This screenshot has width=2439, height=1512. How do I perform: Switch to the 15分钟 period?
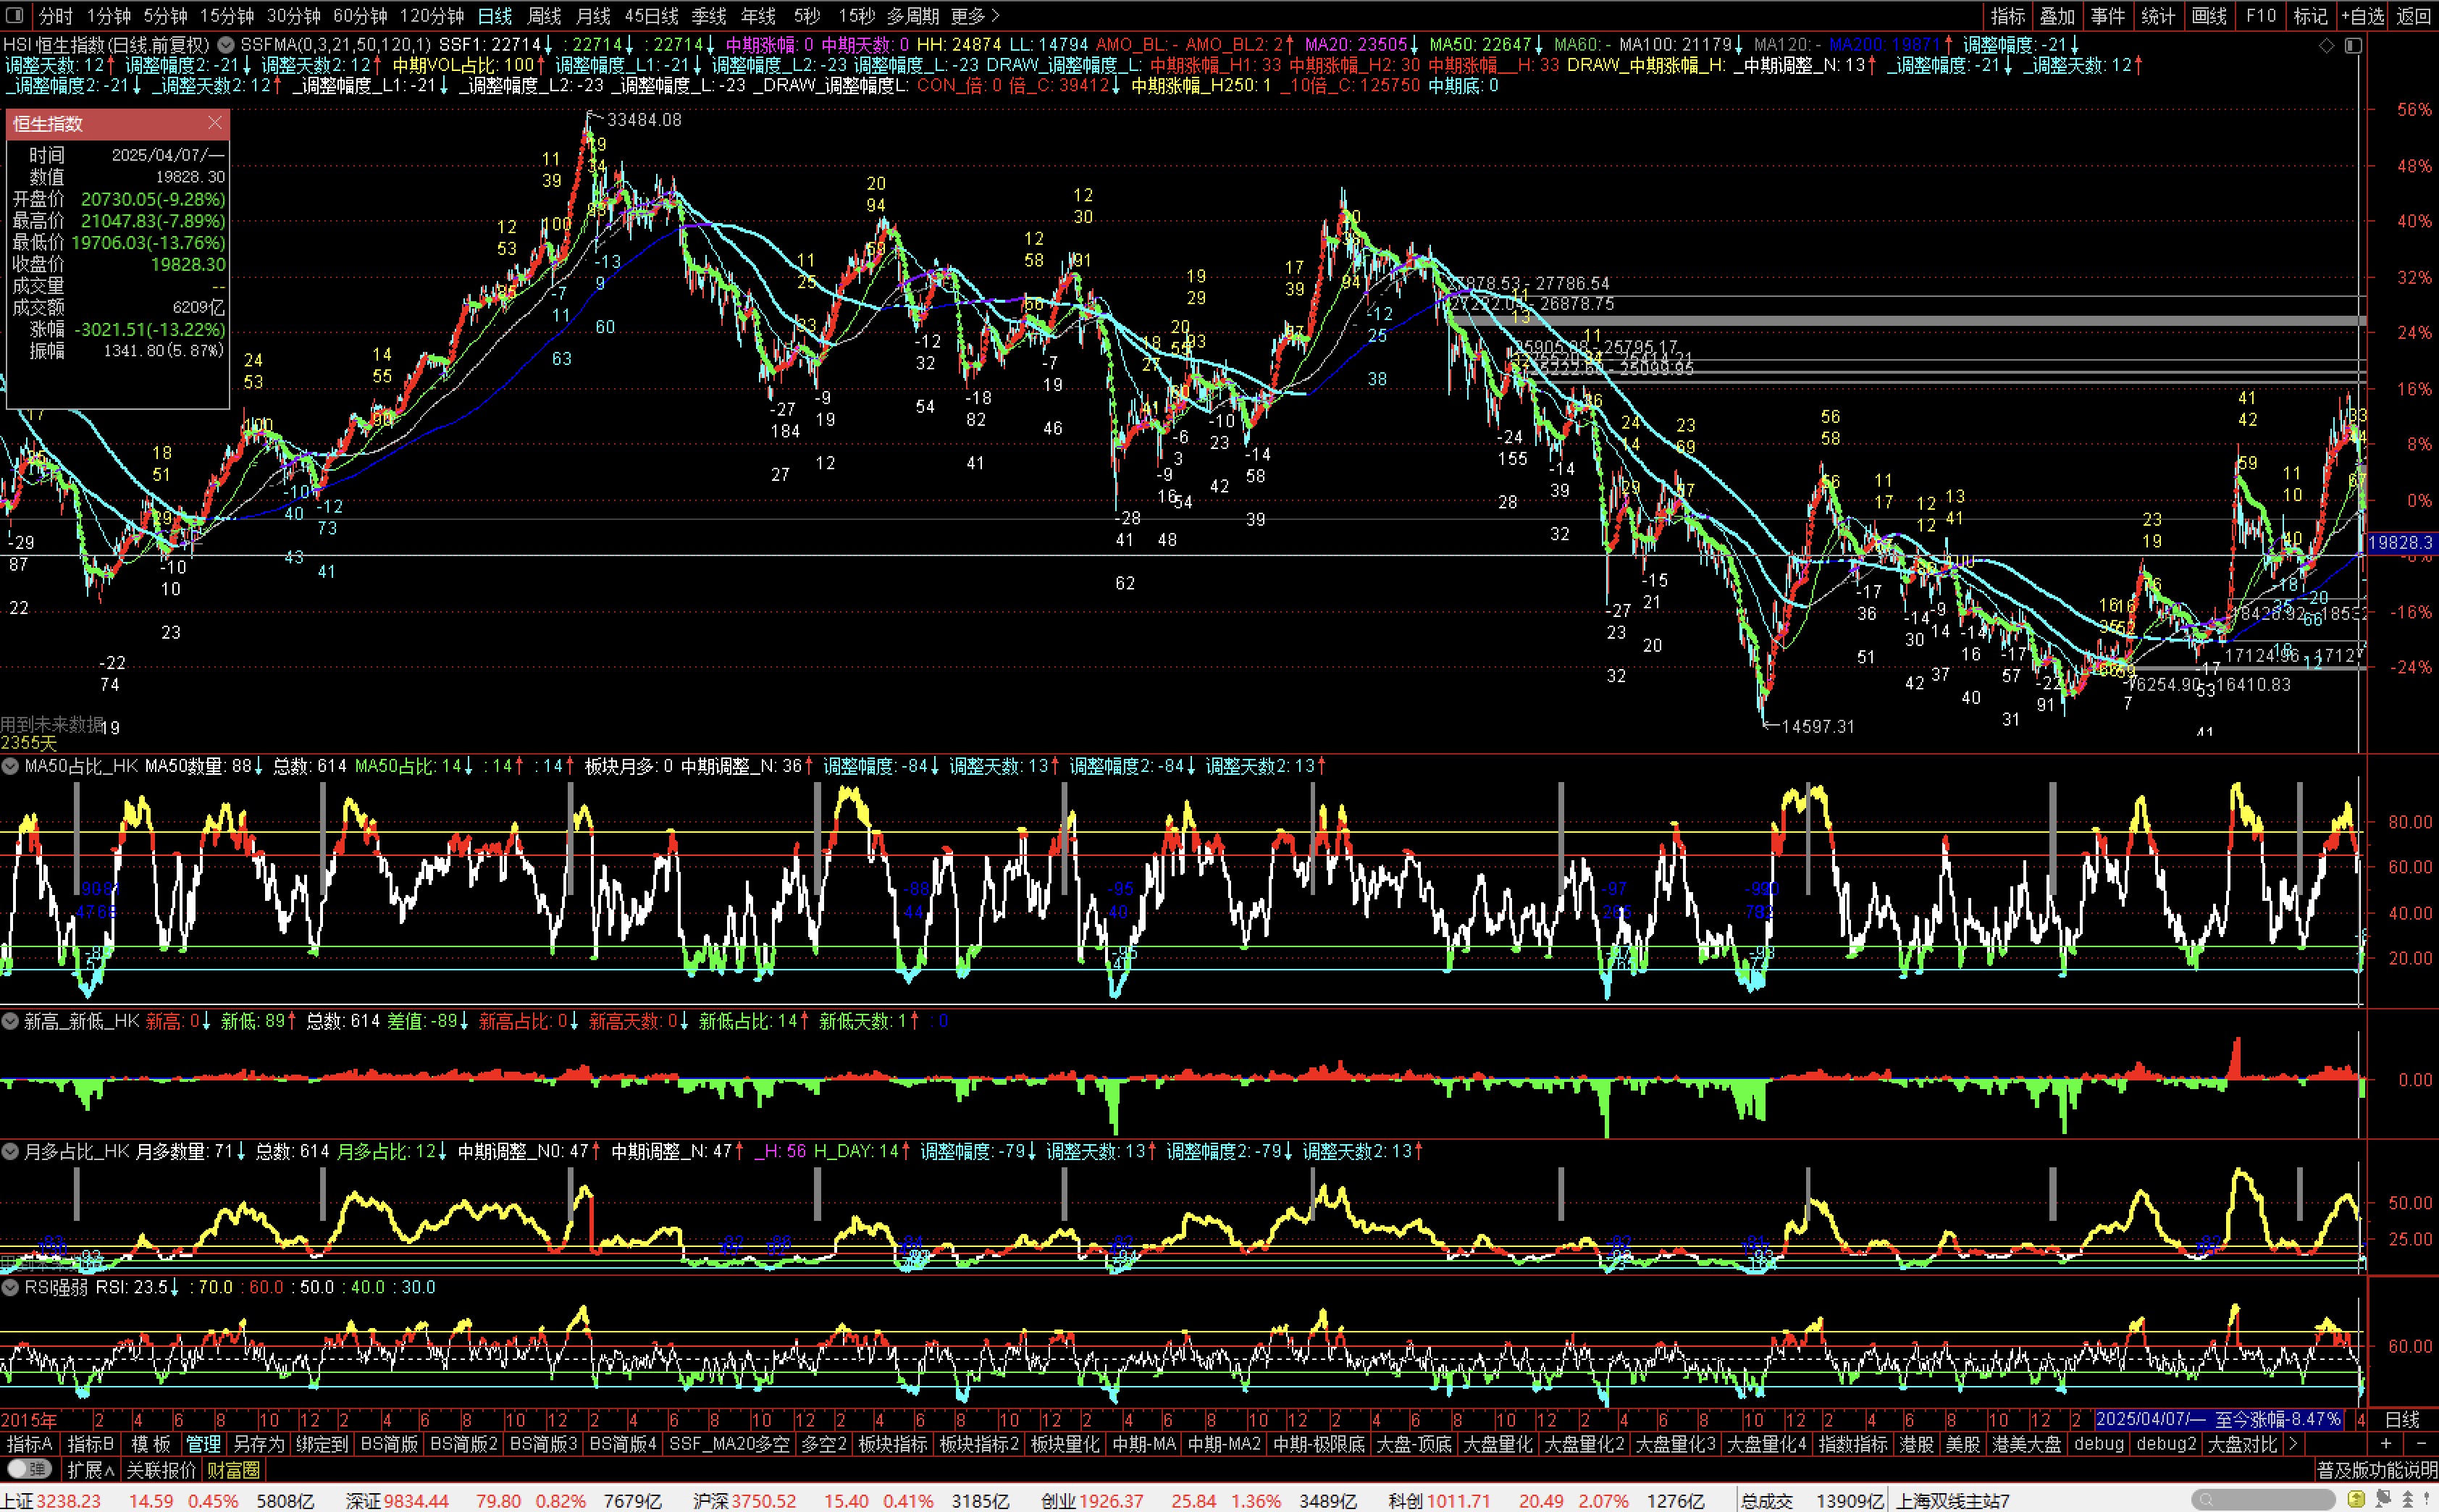coord(227,15)
